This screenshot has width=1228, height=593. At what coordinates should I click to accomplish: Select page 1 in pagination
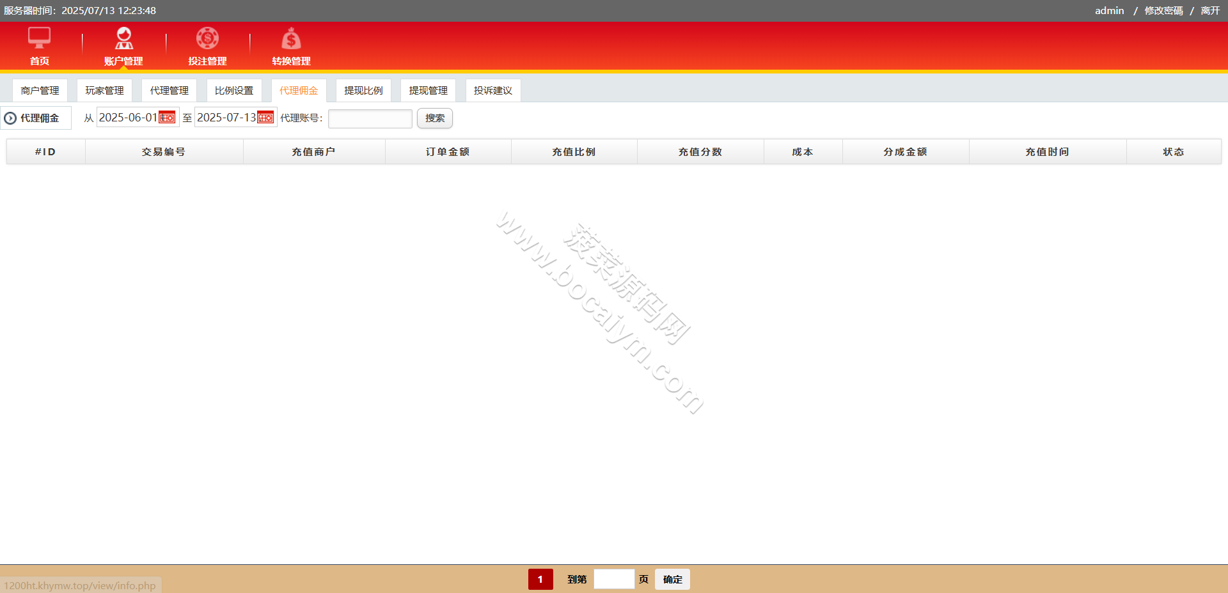[540, 580]
